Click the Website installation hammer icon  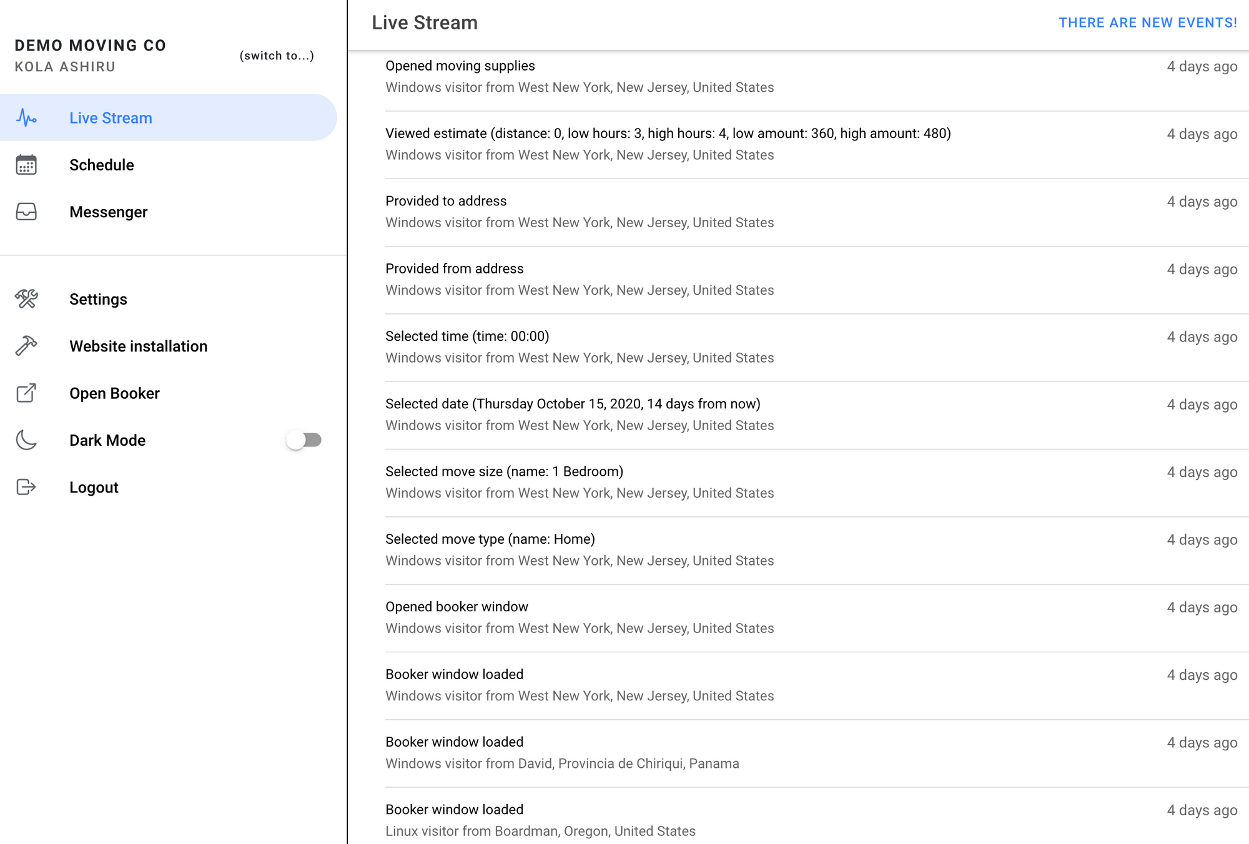(26, 346)
